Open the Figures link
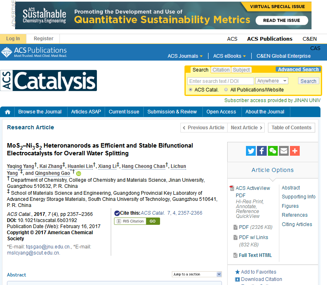Viewport: 327px width, 285px height. 290,206
